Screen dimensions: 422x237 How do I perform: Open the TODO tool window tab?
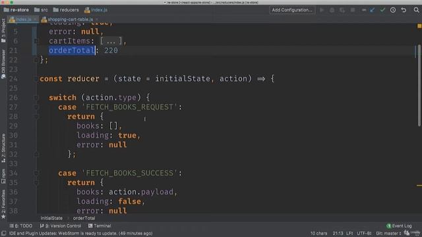21,226
